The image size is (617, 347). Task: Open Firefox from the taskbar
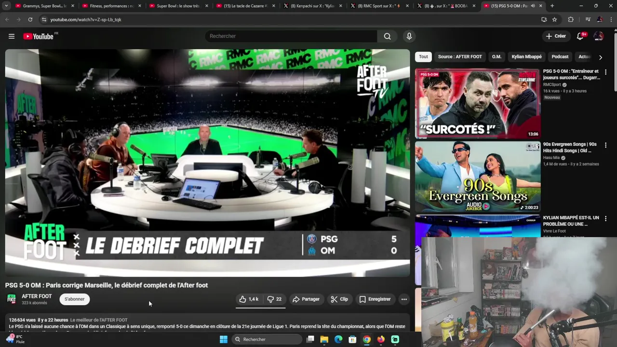point(381,339)
